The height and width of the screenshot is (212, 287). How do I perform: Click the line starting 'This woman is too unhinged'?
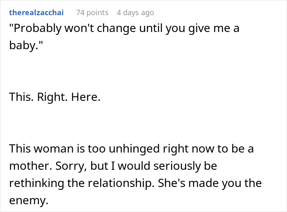[x=131, y=148]
